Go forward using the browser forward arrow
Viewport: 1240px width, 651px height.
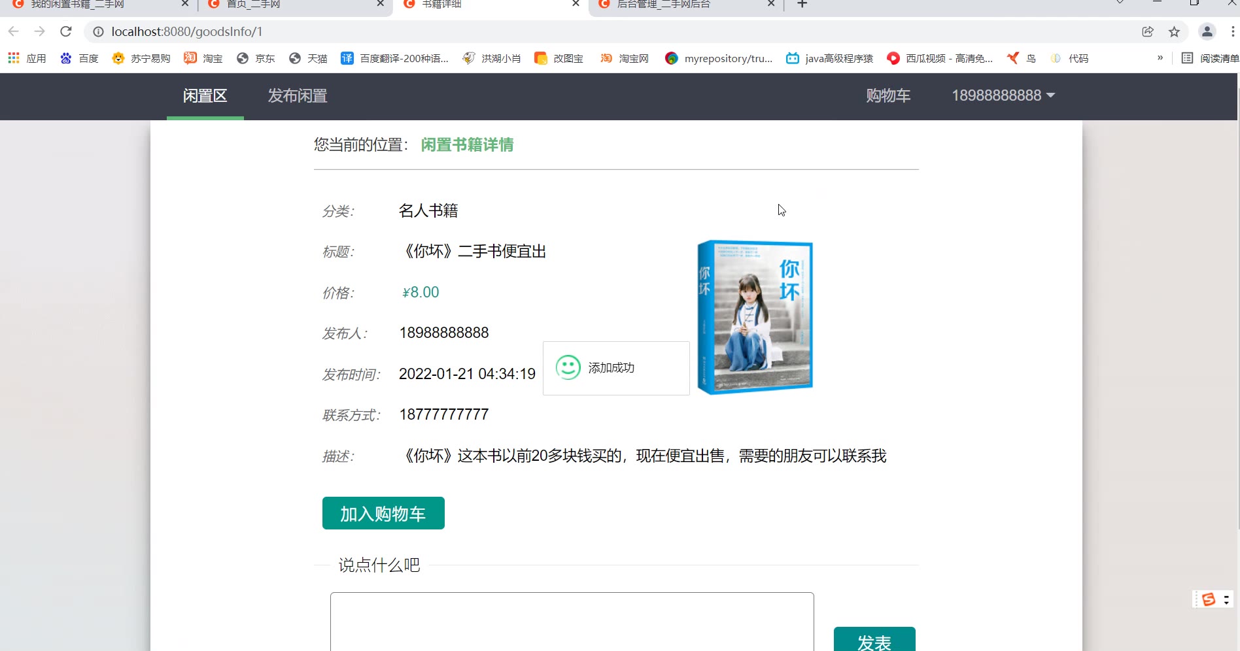click(39, 31)
